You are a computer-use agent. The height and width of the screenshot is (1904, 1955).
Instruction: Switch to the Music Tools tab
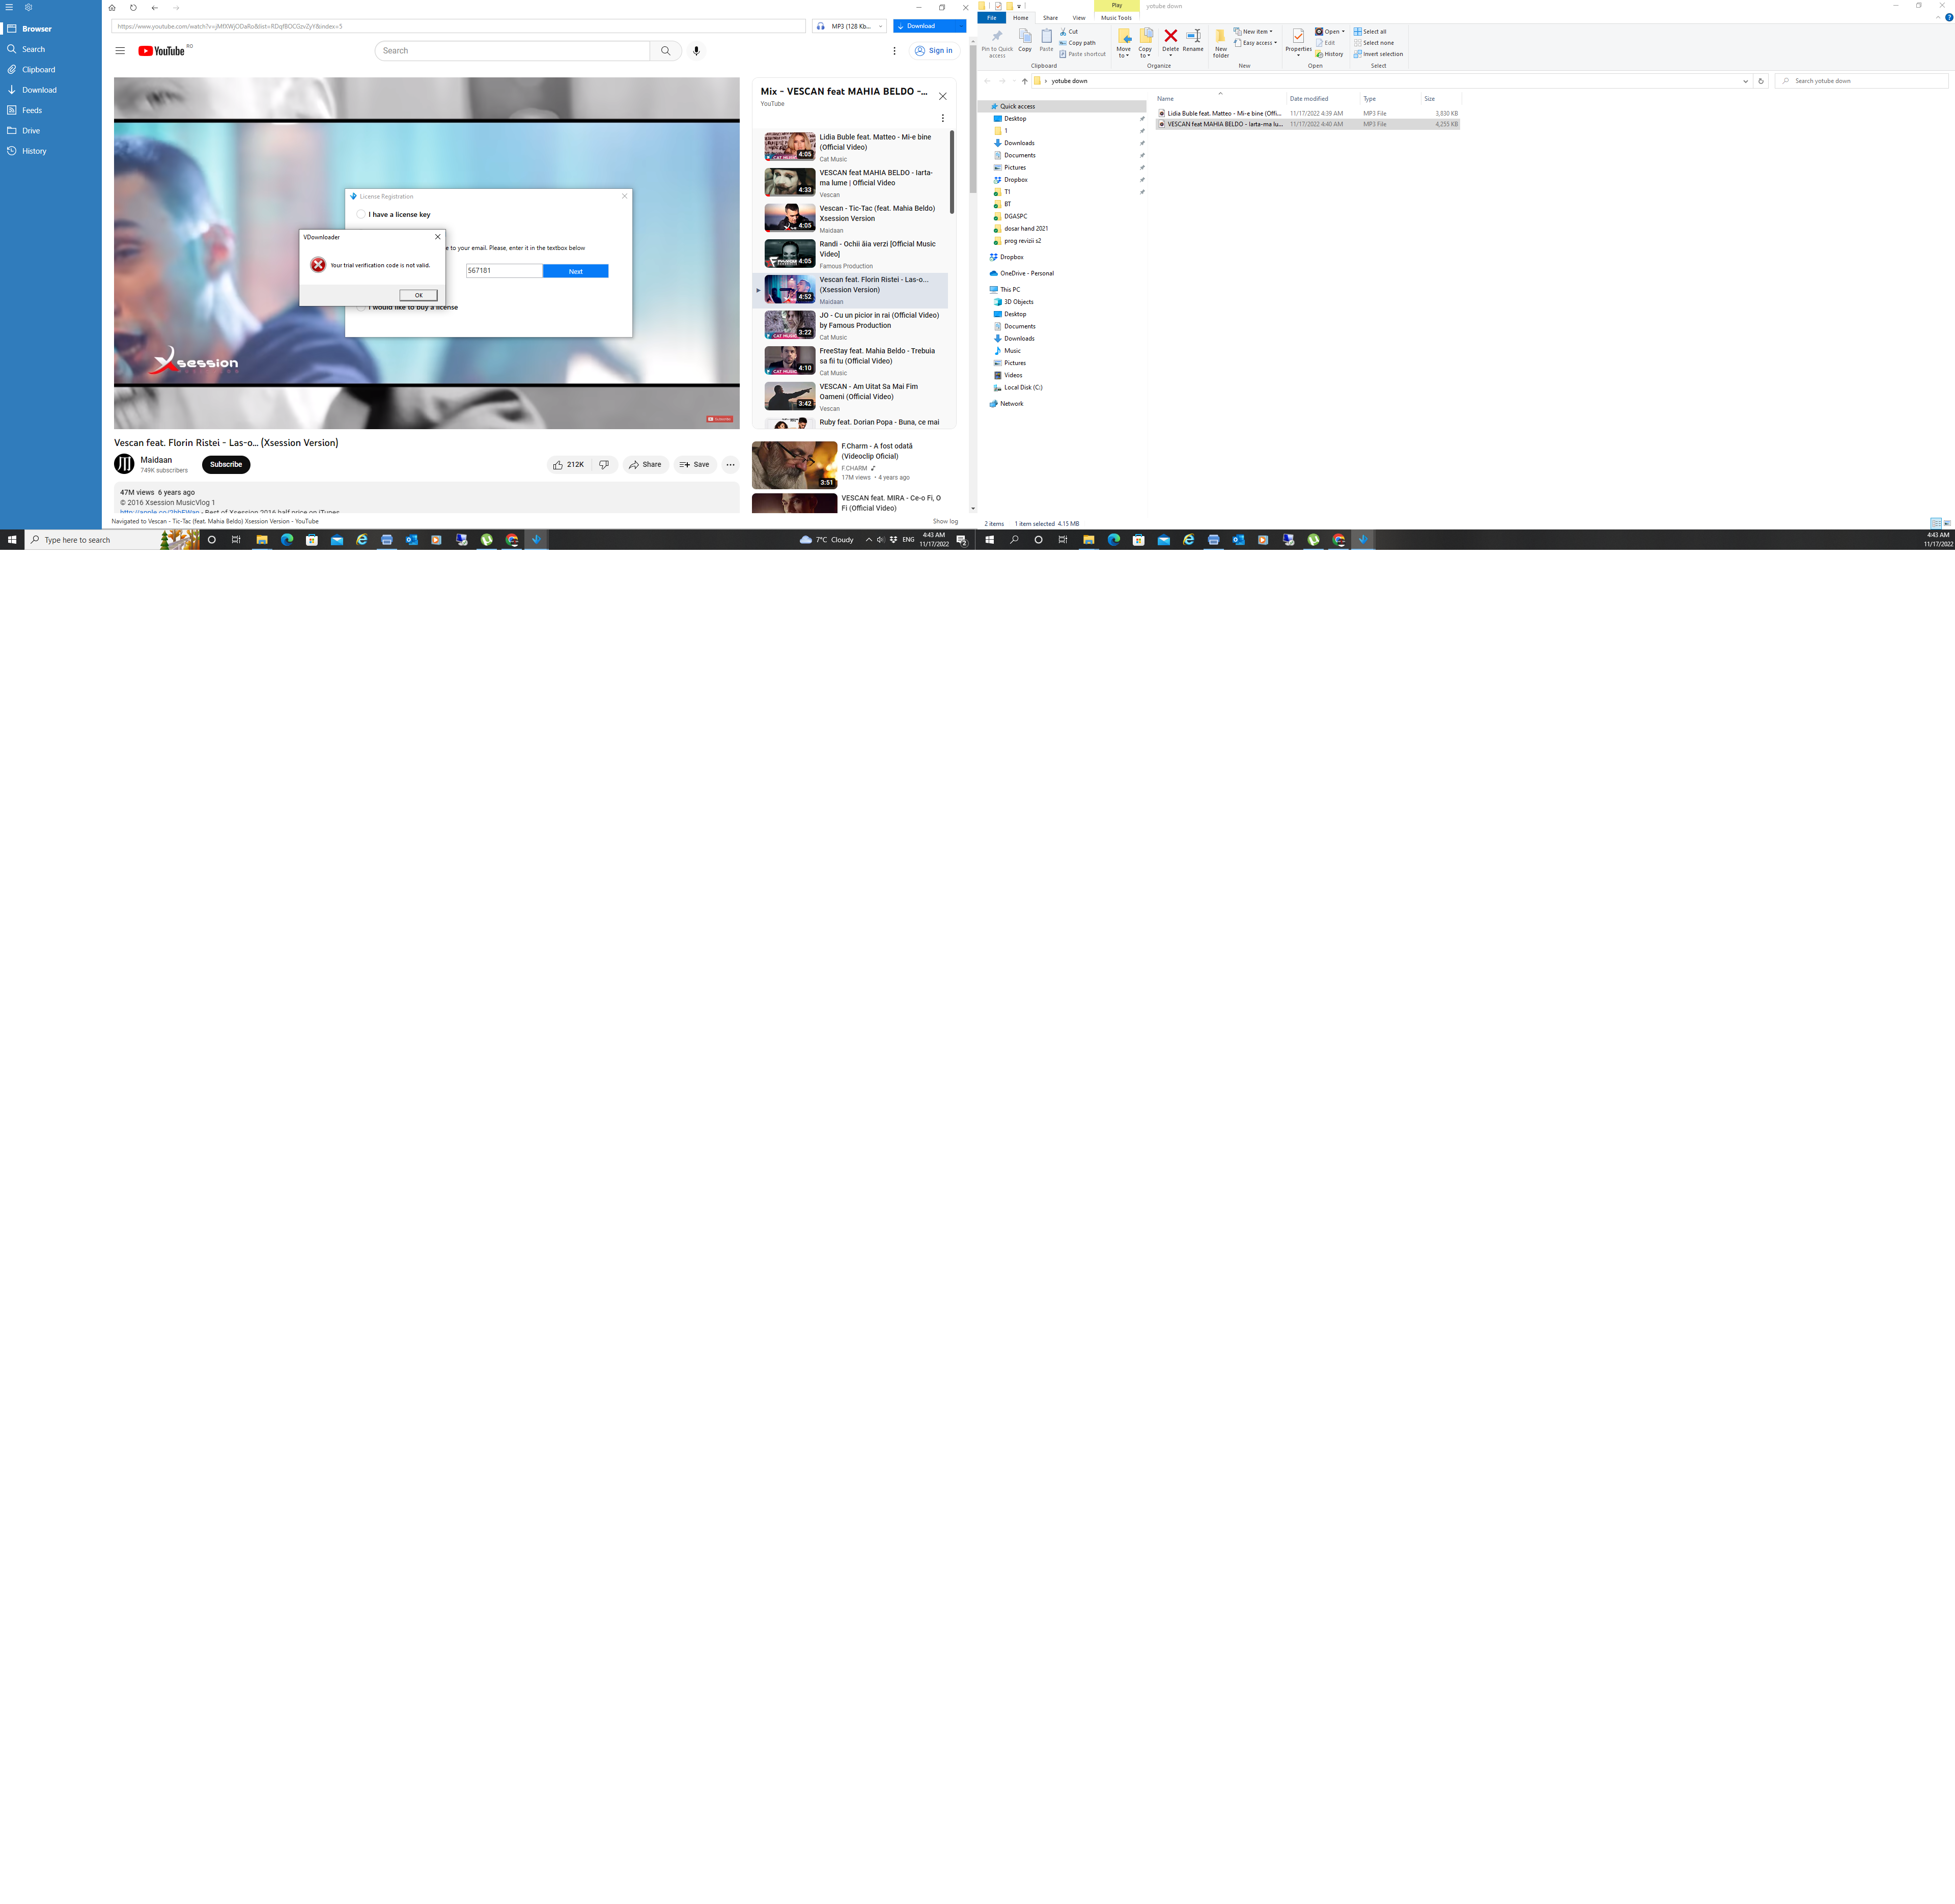click(x=1116, y=17)
